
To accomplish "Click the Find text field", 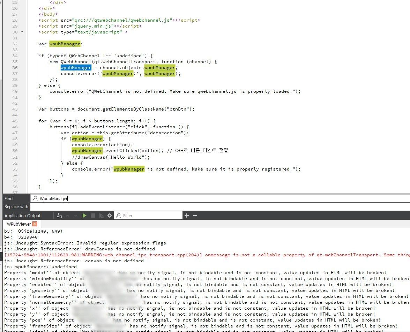I will 220,198.
